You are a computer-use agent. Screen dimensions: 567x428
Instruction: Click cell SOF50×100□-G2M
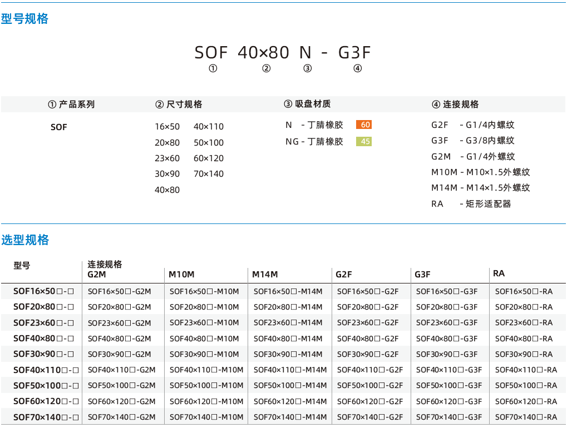[x=121, y=385]
